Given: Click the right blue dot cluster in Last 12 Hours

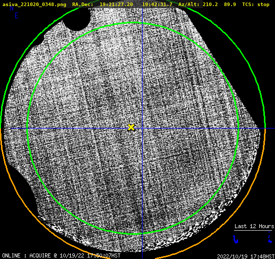Looking at the screenshot, I should (x=270, y=237).
